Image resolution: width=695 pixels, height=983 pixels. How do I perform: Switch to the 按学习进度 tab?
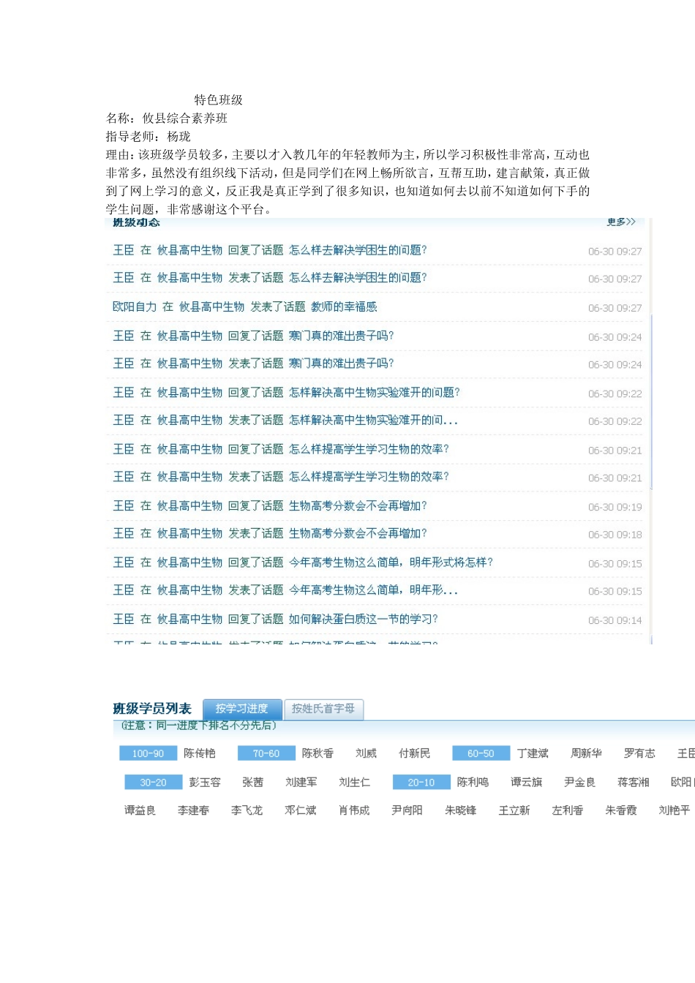click(x=241, y=709)
